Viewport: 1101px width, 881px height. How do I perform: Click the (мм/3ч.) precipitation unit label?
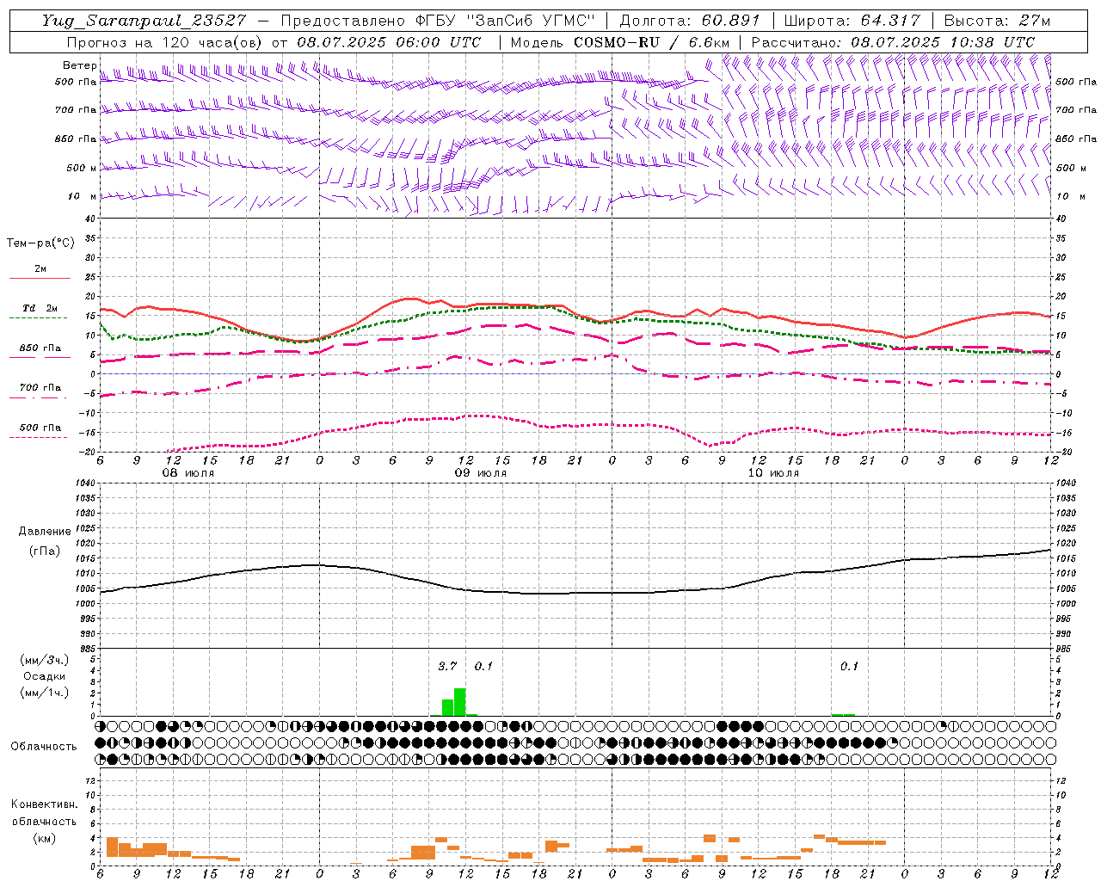coord(45,660)
